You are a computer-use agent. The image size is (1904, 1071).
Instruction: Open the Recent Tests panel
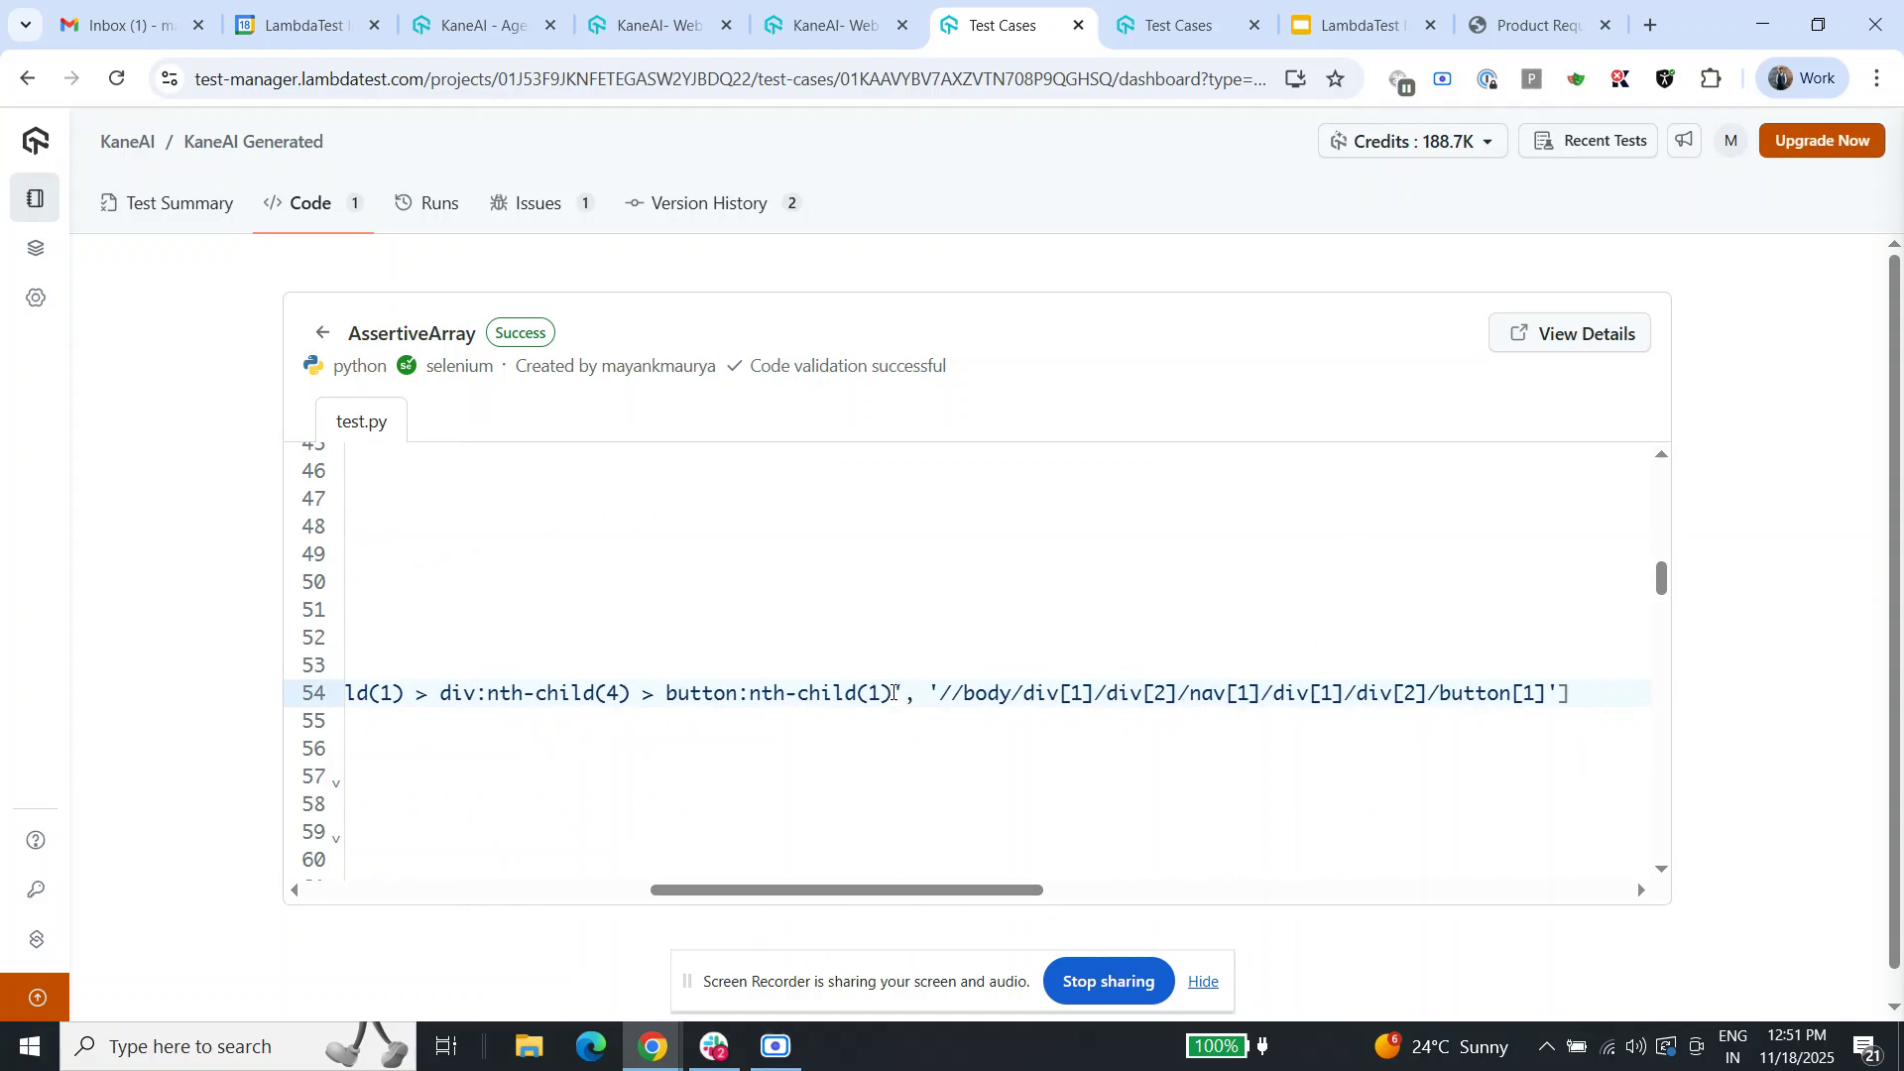[1588, 140]
